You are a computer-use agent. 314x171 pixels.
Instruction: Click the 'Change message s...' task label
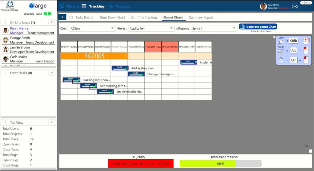(161, 74)
